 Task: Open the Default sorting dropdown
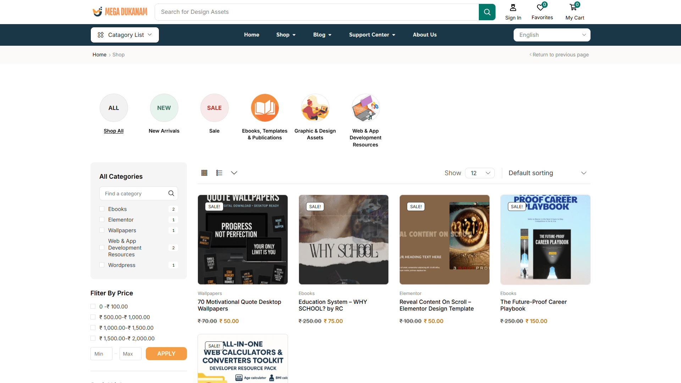point(547,173)
